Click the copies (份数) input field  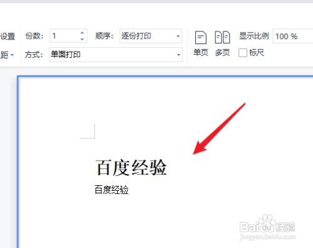point(68,36)
